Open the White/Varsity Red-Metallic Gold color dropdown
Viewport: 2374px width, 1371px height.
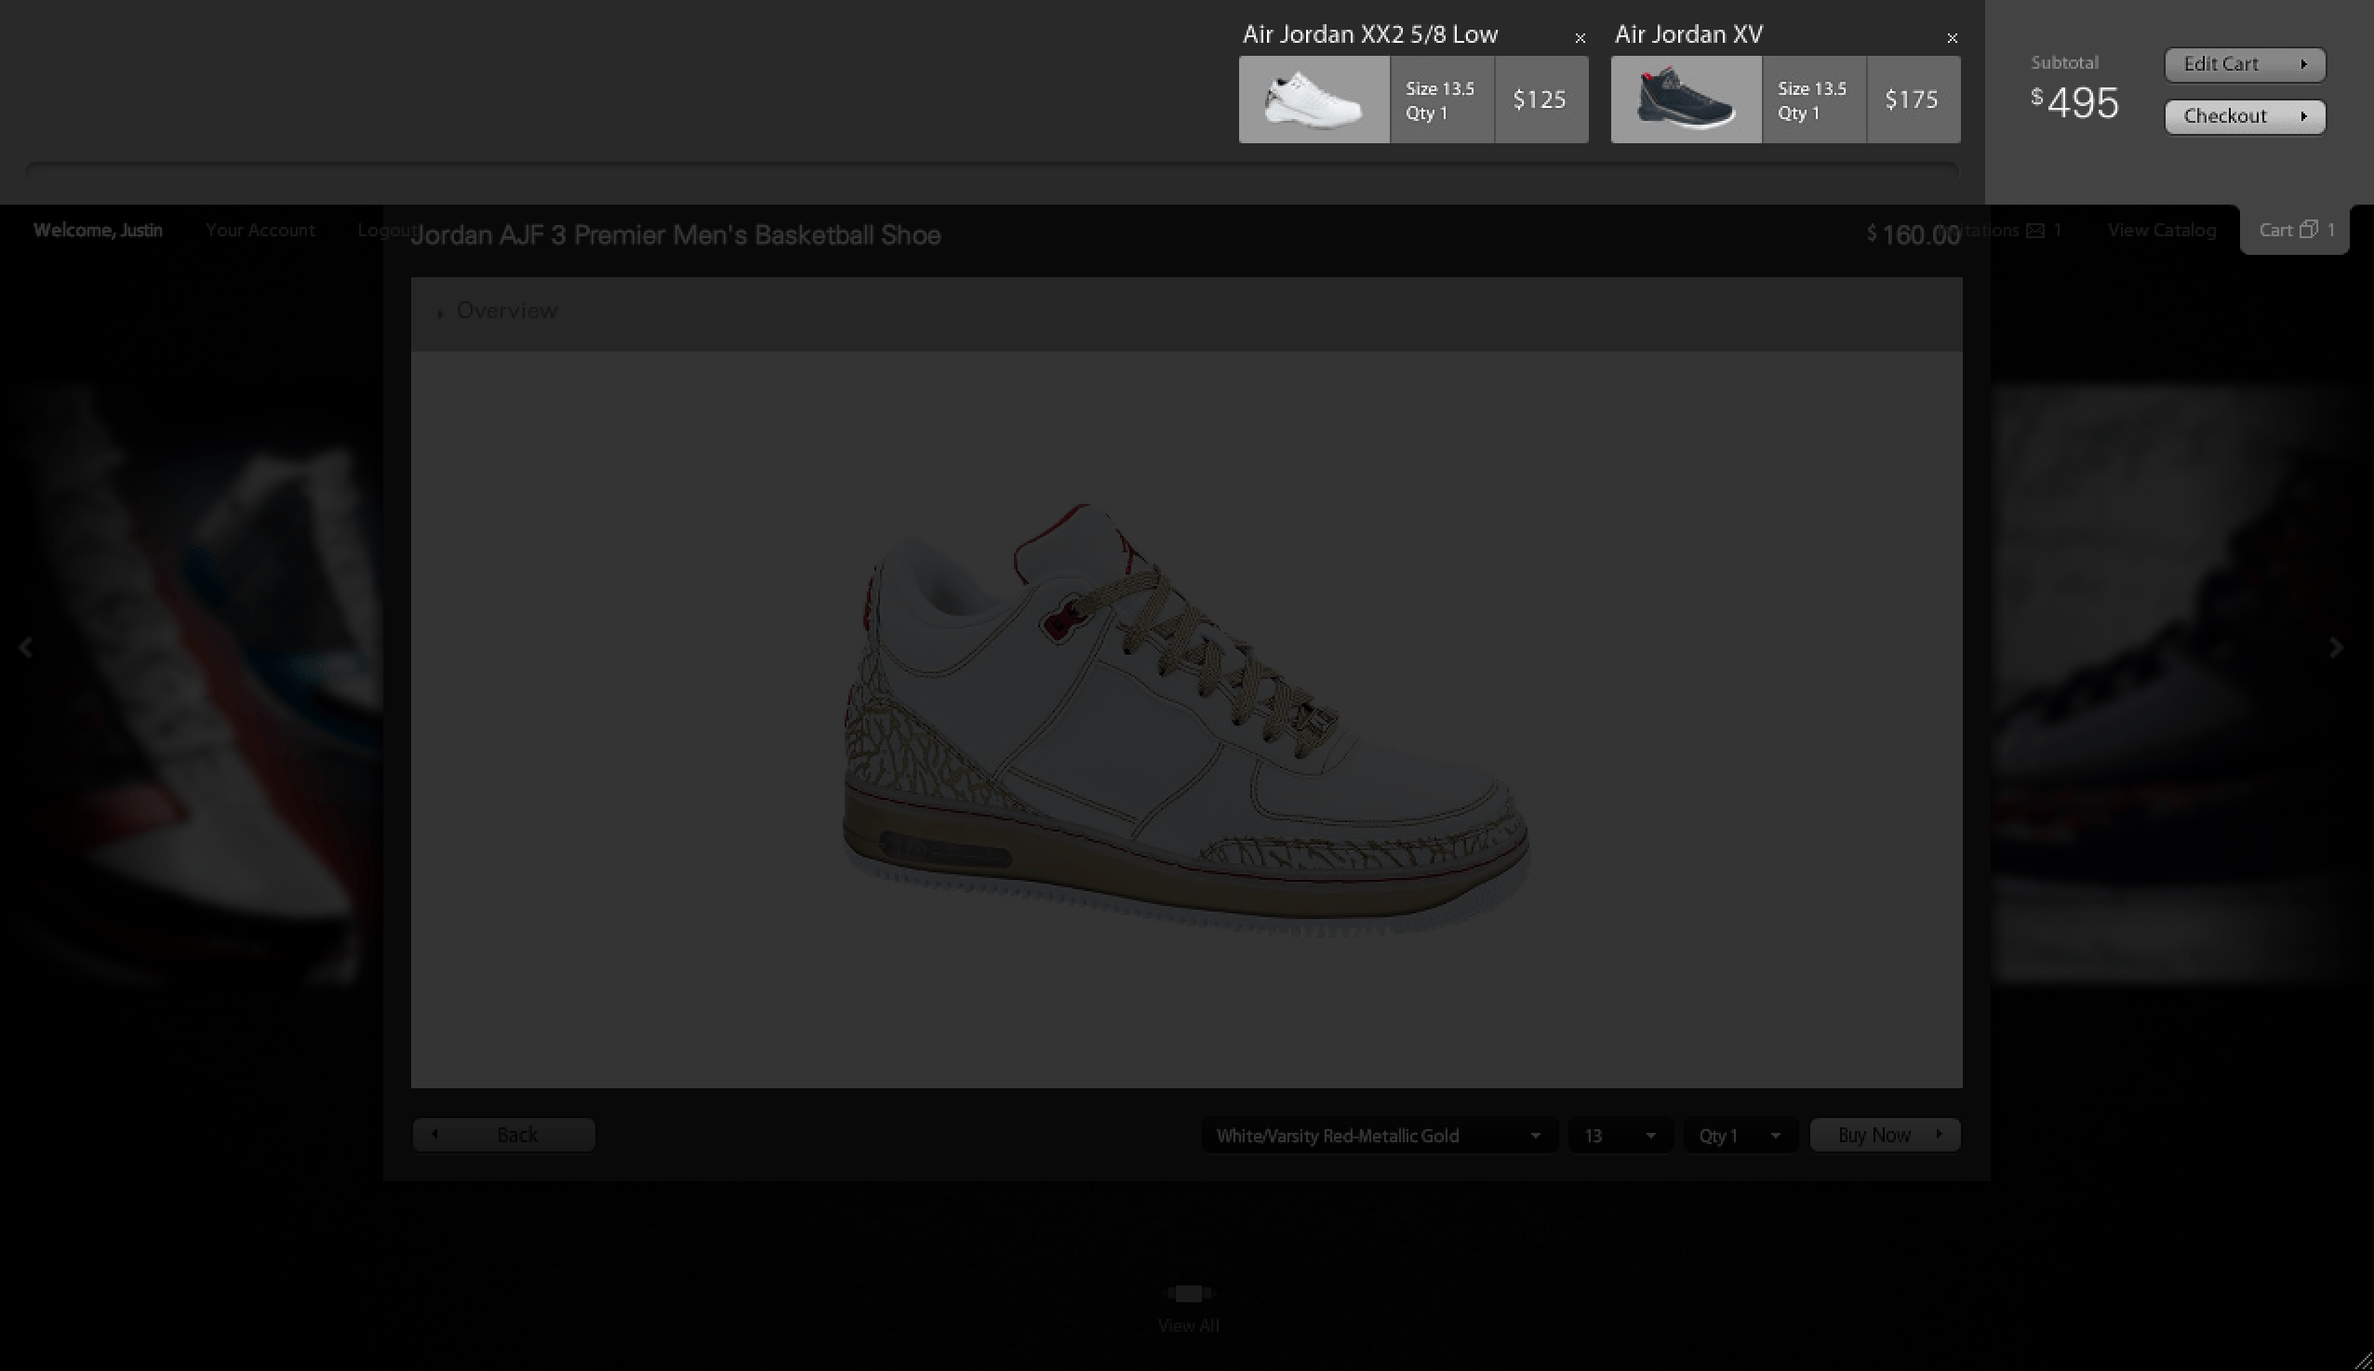(x=1379, y=1136)
